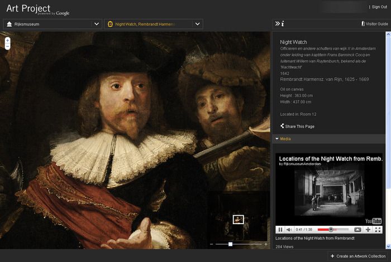Click the plus icon in the video controls

tap(368, 230)
